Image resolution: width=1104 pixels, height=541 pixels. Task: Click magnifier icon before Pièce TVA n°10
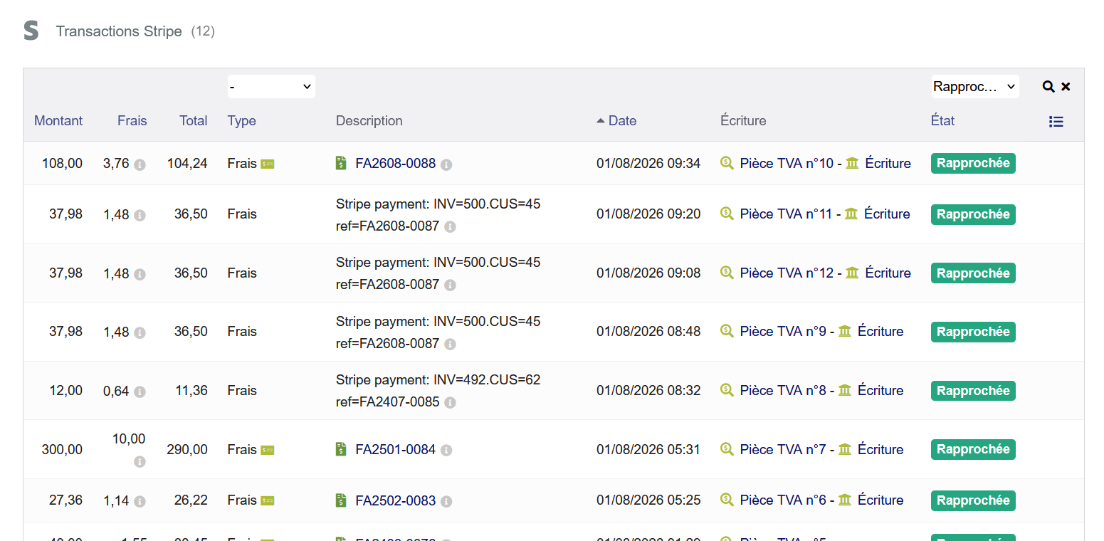tap(727, 163)
